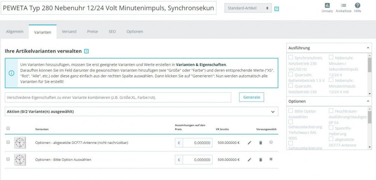
Task: Follow the Varianten & Eigenschaften link
Action: pyautogui.click(x=201, y=65)
